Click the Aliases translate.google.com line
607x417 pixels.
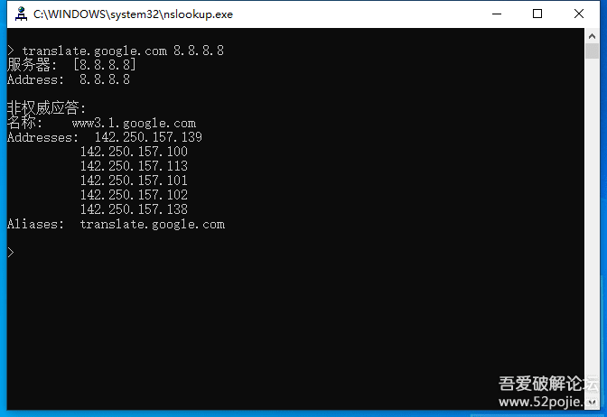(116, 224)
